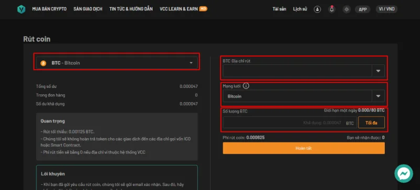Image resolution: width=420 pixels, height=190 pixels.
Task: Click the Hoàn tất button
Action: [x=304, y=148]
